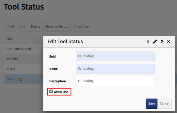Open the Trash Can
The width and height of the screenshot is (177, 113).
pyautogui.click(x=82, y=26)
